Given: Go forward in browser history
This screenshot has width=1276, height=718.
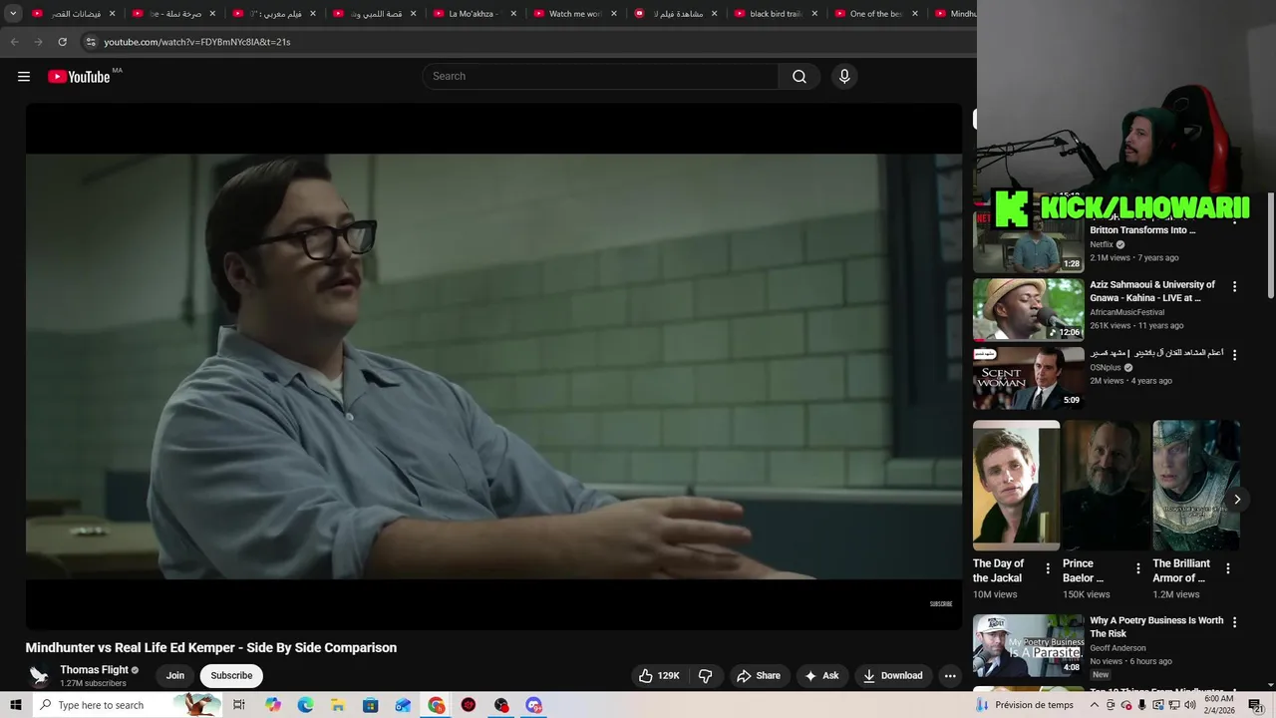Looking at the screenshot, I should click(38, 42).
